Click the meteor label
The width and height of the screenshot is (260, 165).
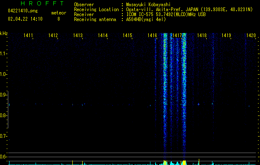[59, 13]
